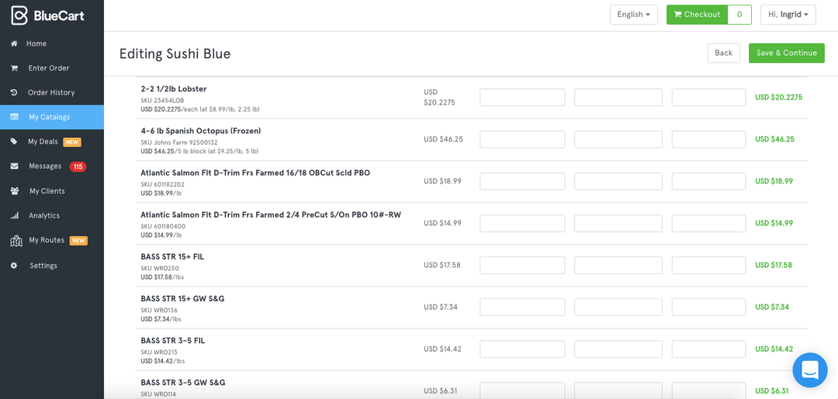
Task: Click the My Routes map icon
Action: (x=16, y=241)
